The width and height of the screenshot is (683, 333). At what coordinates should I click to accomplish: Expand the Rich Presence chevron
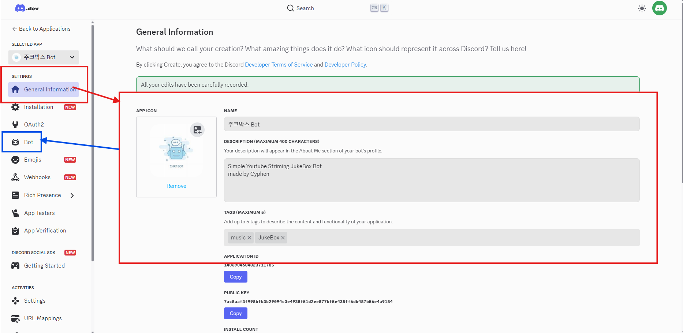(72, 196)
